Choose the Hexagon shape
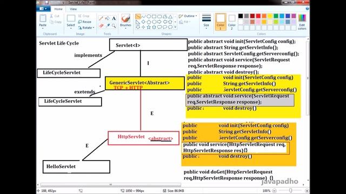Image resolution: width=346 pixels, height=194 pixels. point(154,22)
